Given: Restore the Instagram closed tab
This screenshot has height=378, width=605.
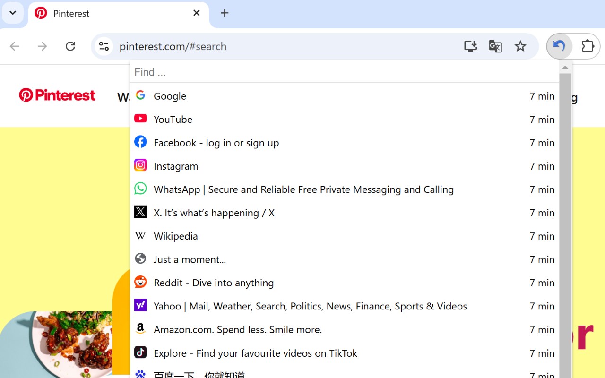Looking at the screenshot, I should point(176,166).
